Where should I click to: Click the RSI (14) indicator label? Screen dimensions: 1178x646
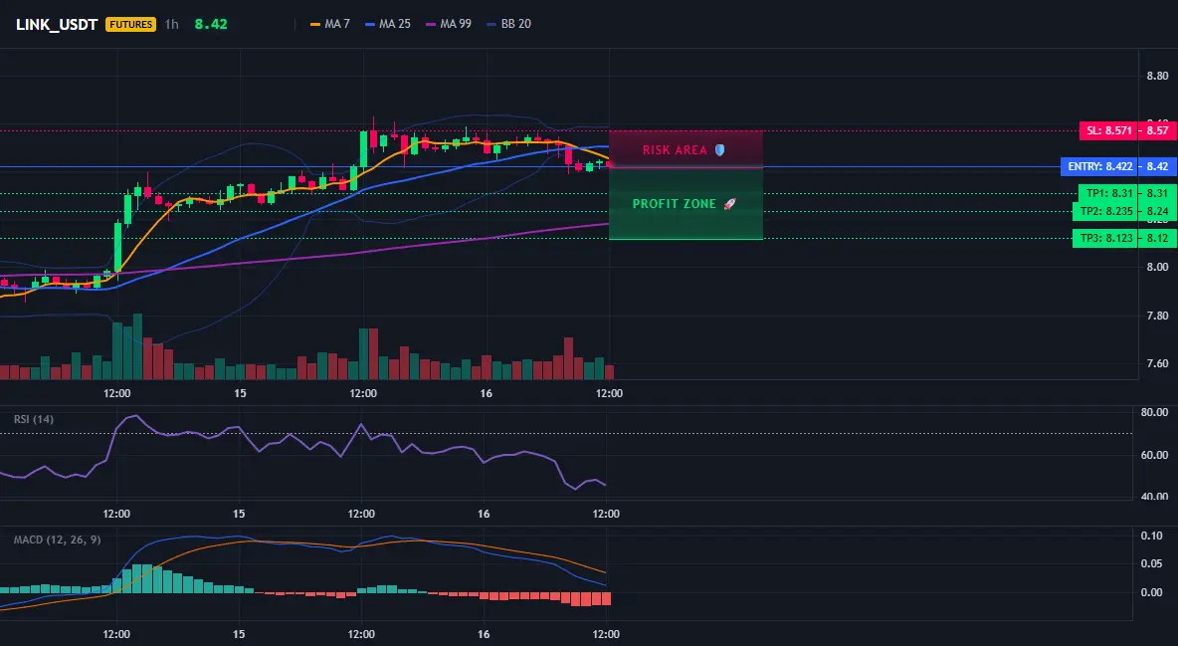point(34,419)
